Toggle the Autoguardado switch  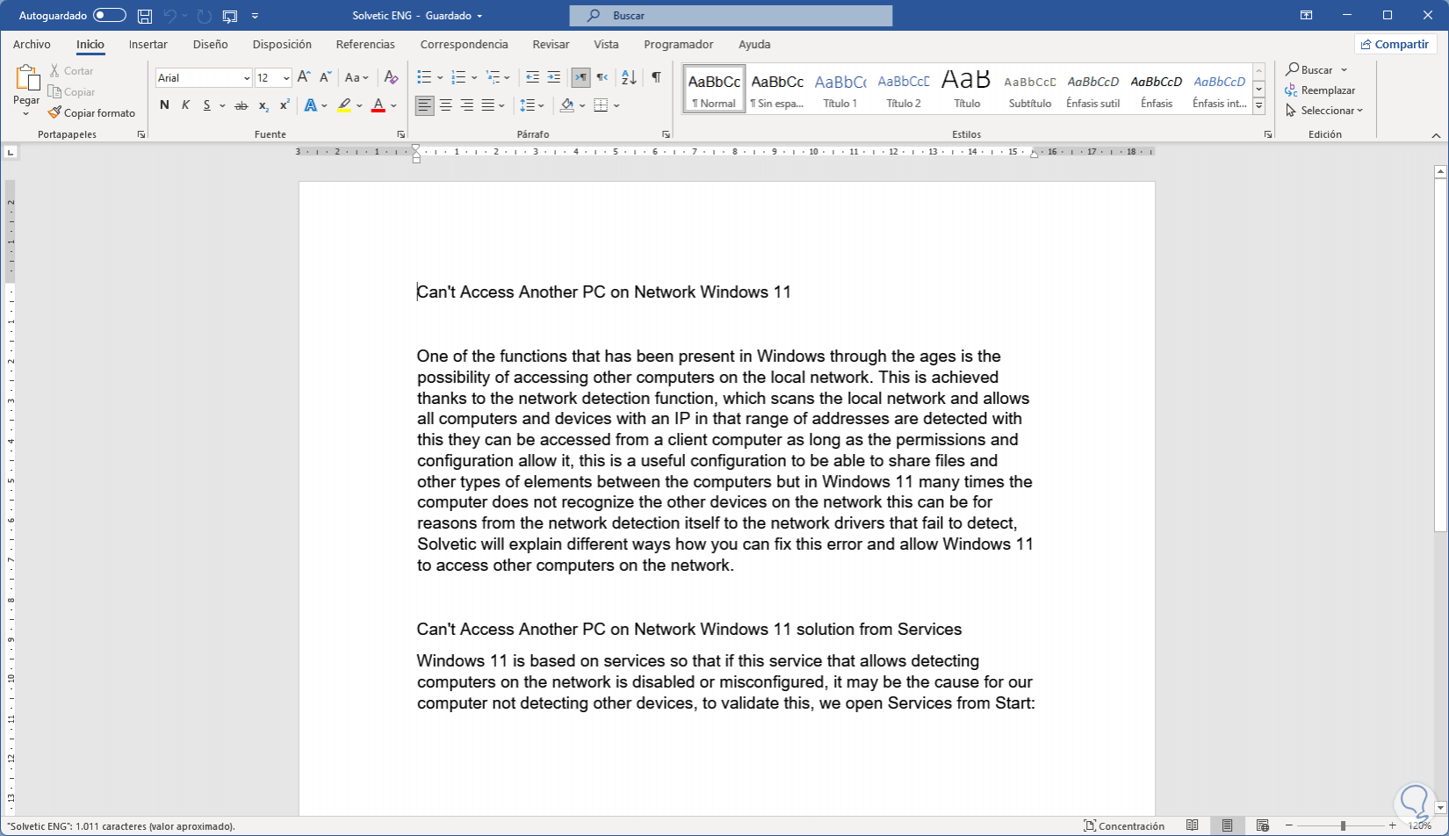click(110, 16)
